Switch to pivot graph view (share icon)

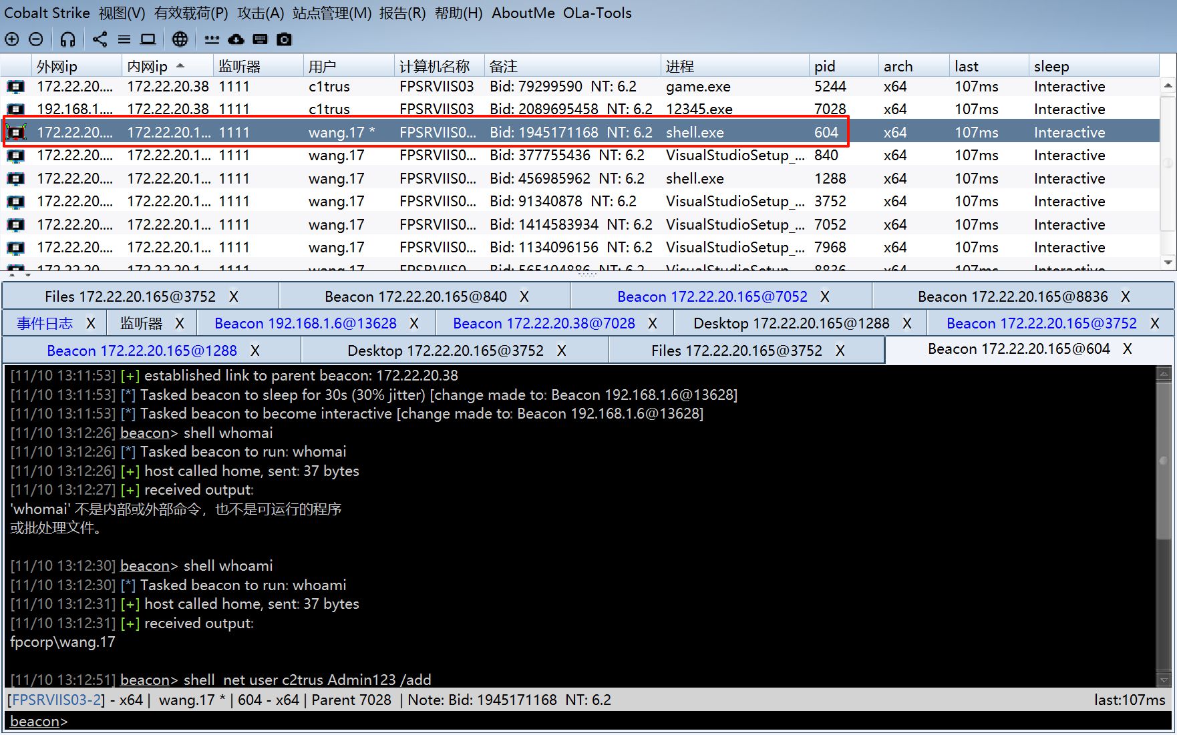tap(100, 39)
